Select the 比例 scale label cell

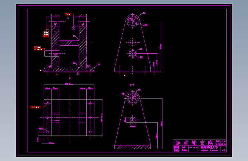pos(218,141)
